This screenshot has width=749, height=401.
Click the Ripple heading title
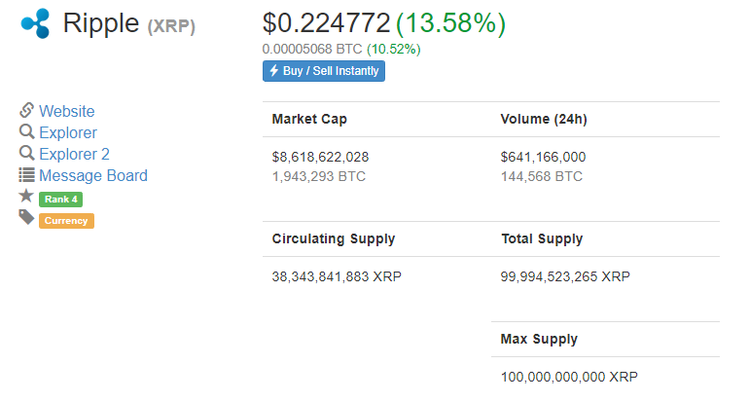pos(101,23)
